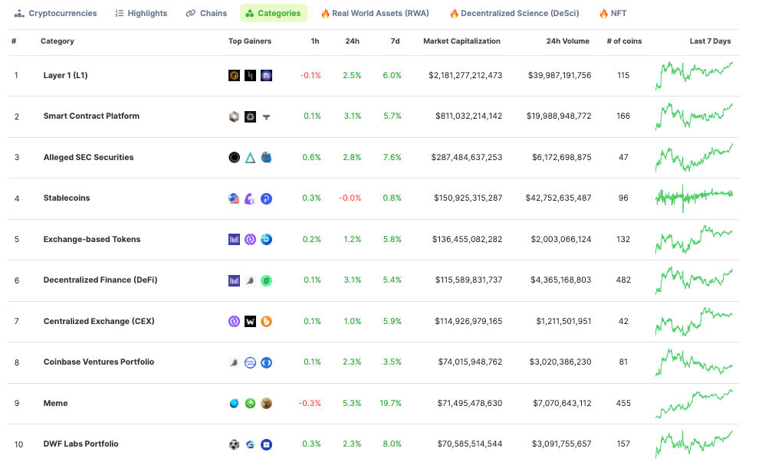Click the purple swirl coin icon in Exchange-based Tokens row
This screenshot has width=762, height=465.
250,239
